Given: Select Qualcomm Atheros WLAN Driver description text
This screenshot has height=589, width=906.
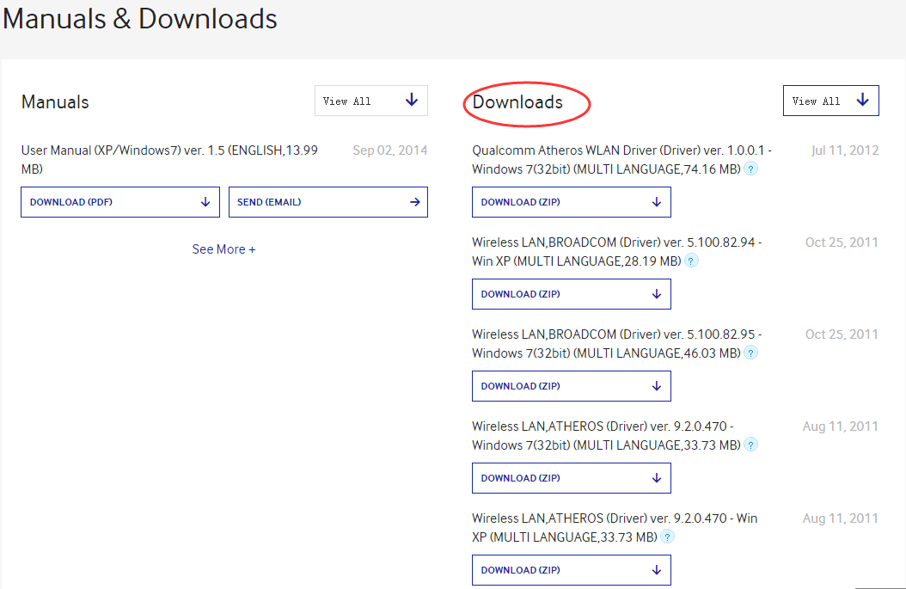Looking at the screenshot, I should [x=621, y=160].
